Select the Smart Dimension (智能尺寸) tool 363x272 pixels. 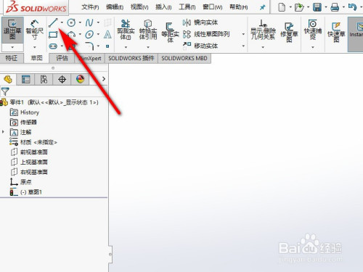click(x=35, y=30)
